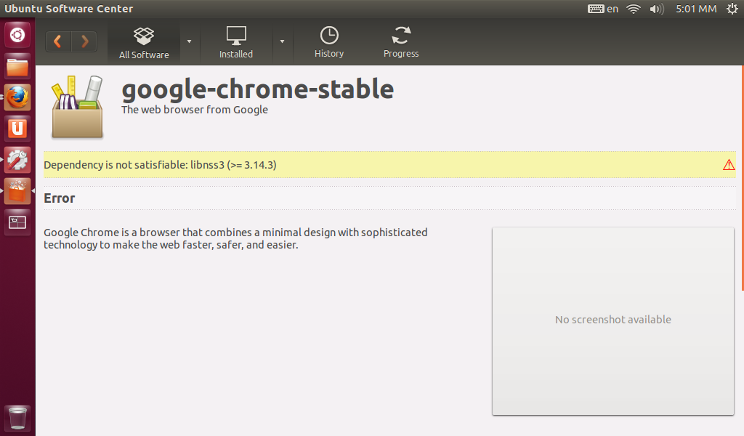Click the google-chrome-stable package icon

click(77, 108)
